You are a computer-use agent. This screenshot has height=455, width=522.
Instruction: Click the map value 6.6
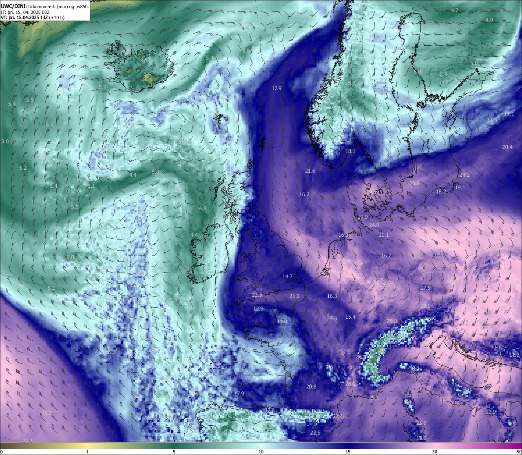point(148,133)
